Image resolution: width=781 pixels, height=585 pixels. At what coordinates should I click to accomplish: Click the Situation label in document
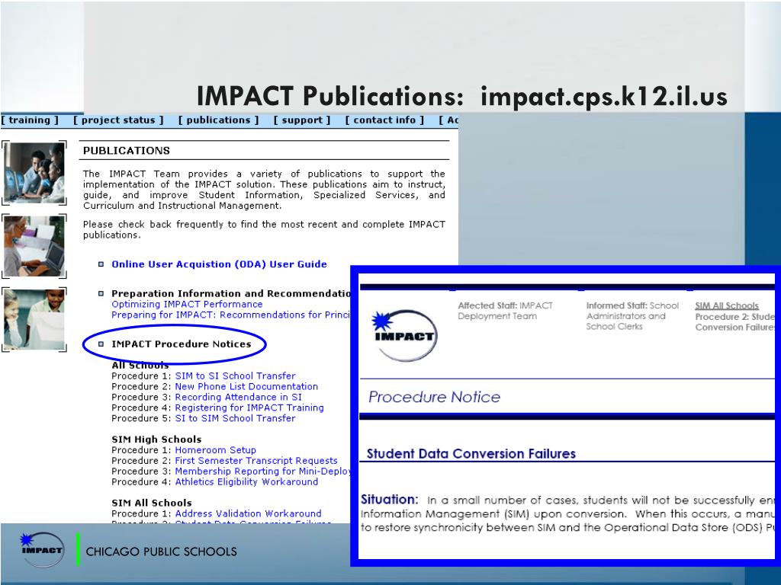tap(390, 500)
